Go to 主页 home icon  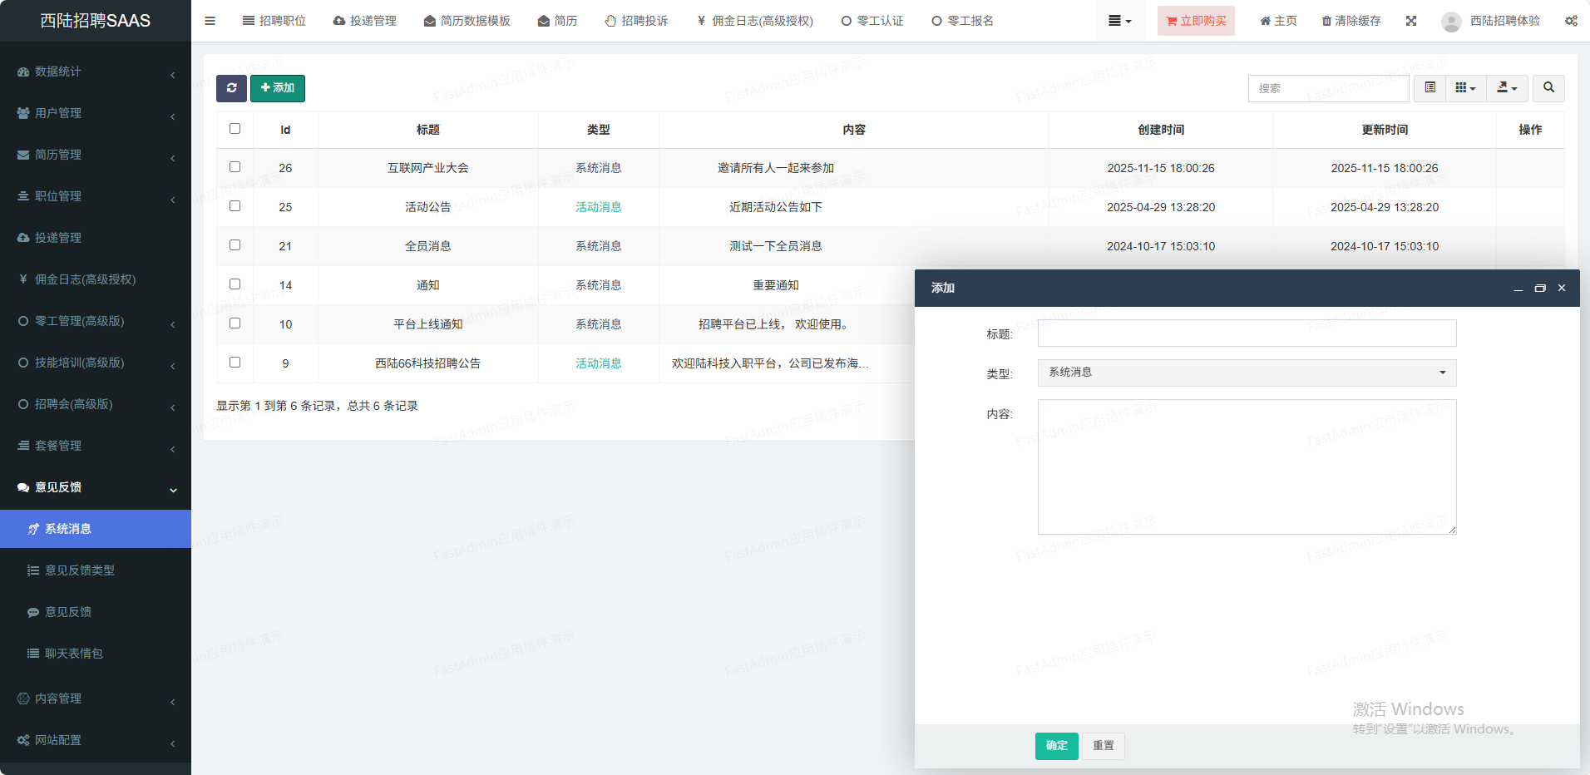pyautogui.click(x=1278, y=21)
